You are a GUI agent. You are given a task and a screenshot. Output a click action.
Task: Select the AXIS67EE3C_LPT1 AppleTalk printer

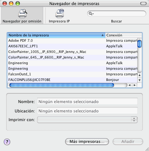tap(72, 46)
